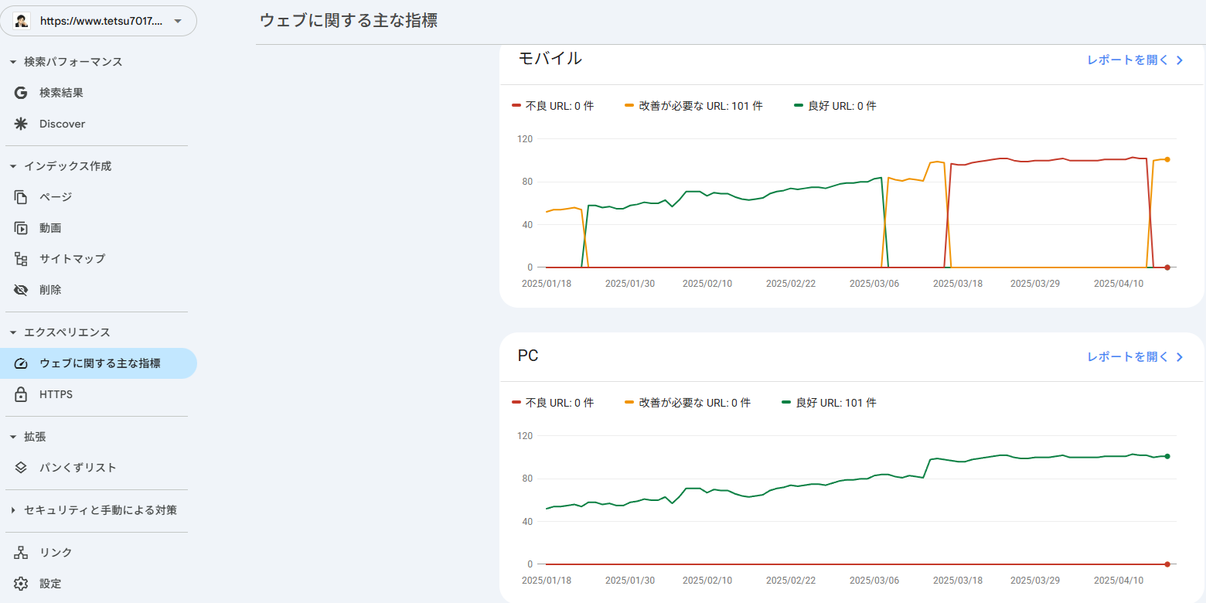Click the 削除 crossed-eye icon

click(x=21, y=290)
